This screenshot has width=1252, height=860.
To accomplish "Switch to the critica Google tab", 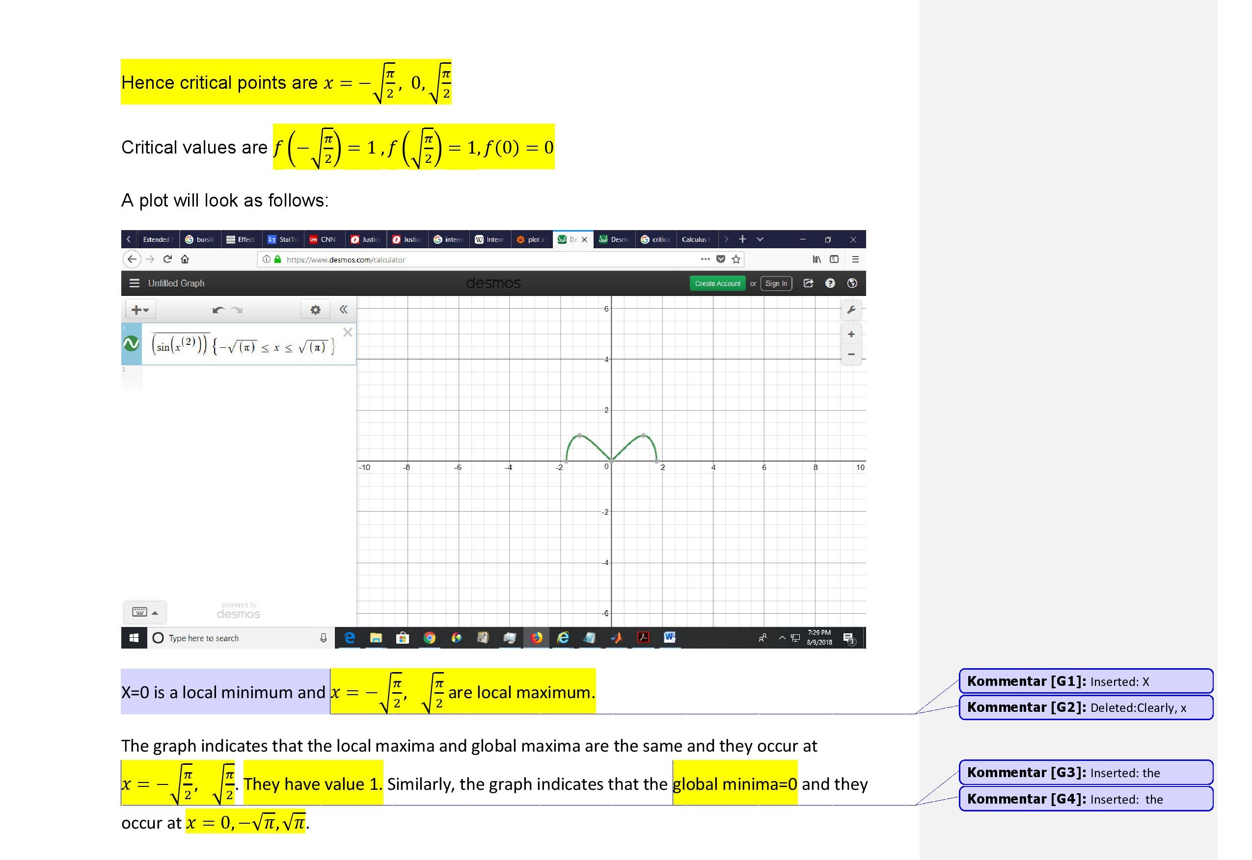I will point(655,239).
